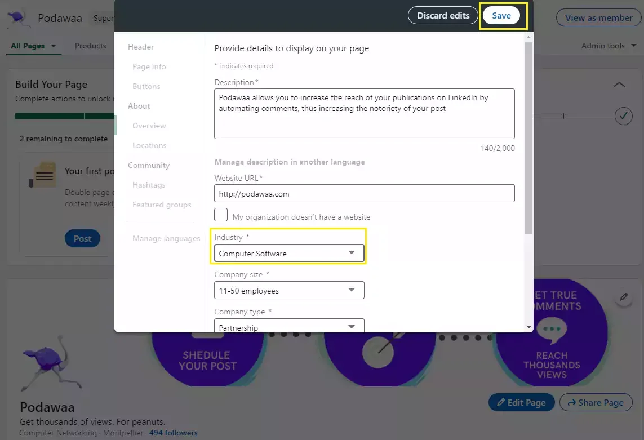644x440 pixels.
Task: Select Community in dialog sidebar
Action: [149, 165]
